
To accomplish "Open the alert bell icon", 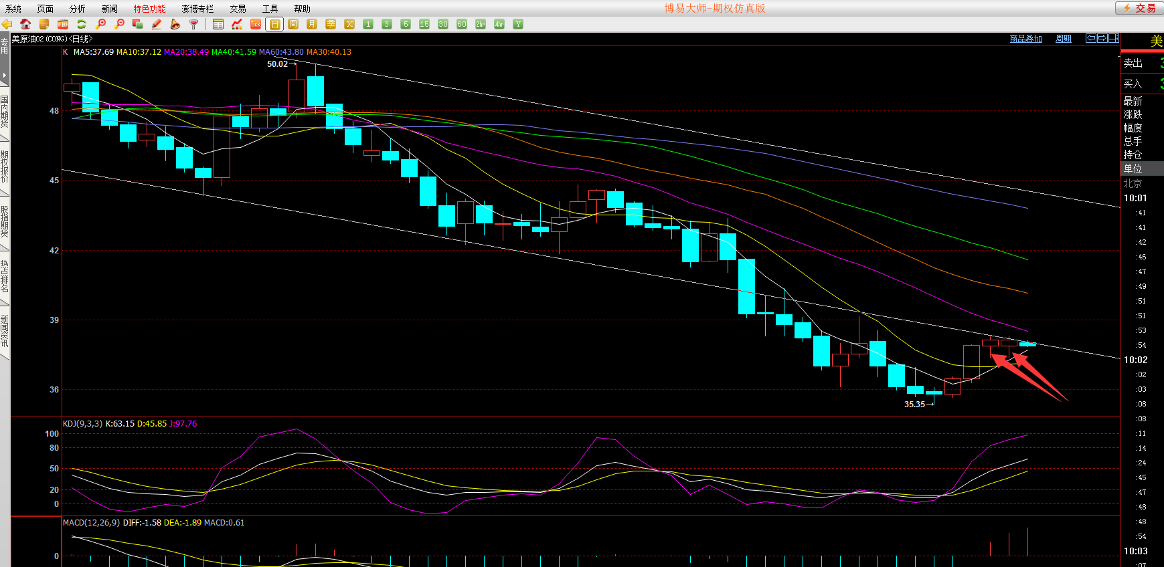I will [175, 24].
